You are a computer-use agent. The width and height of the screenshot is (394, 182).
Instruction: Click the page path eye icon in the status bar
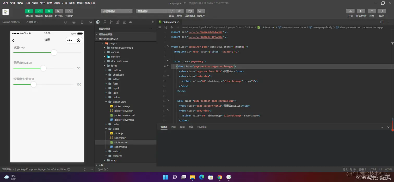[84, 169]
